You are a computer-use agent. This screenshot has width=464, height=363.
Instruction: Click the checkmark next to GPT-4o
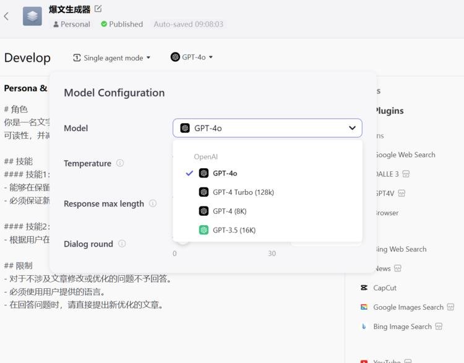tap(189, 173)
